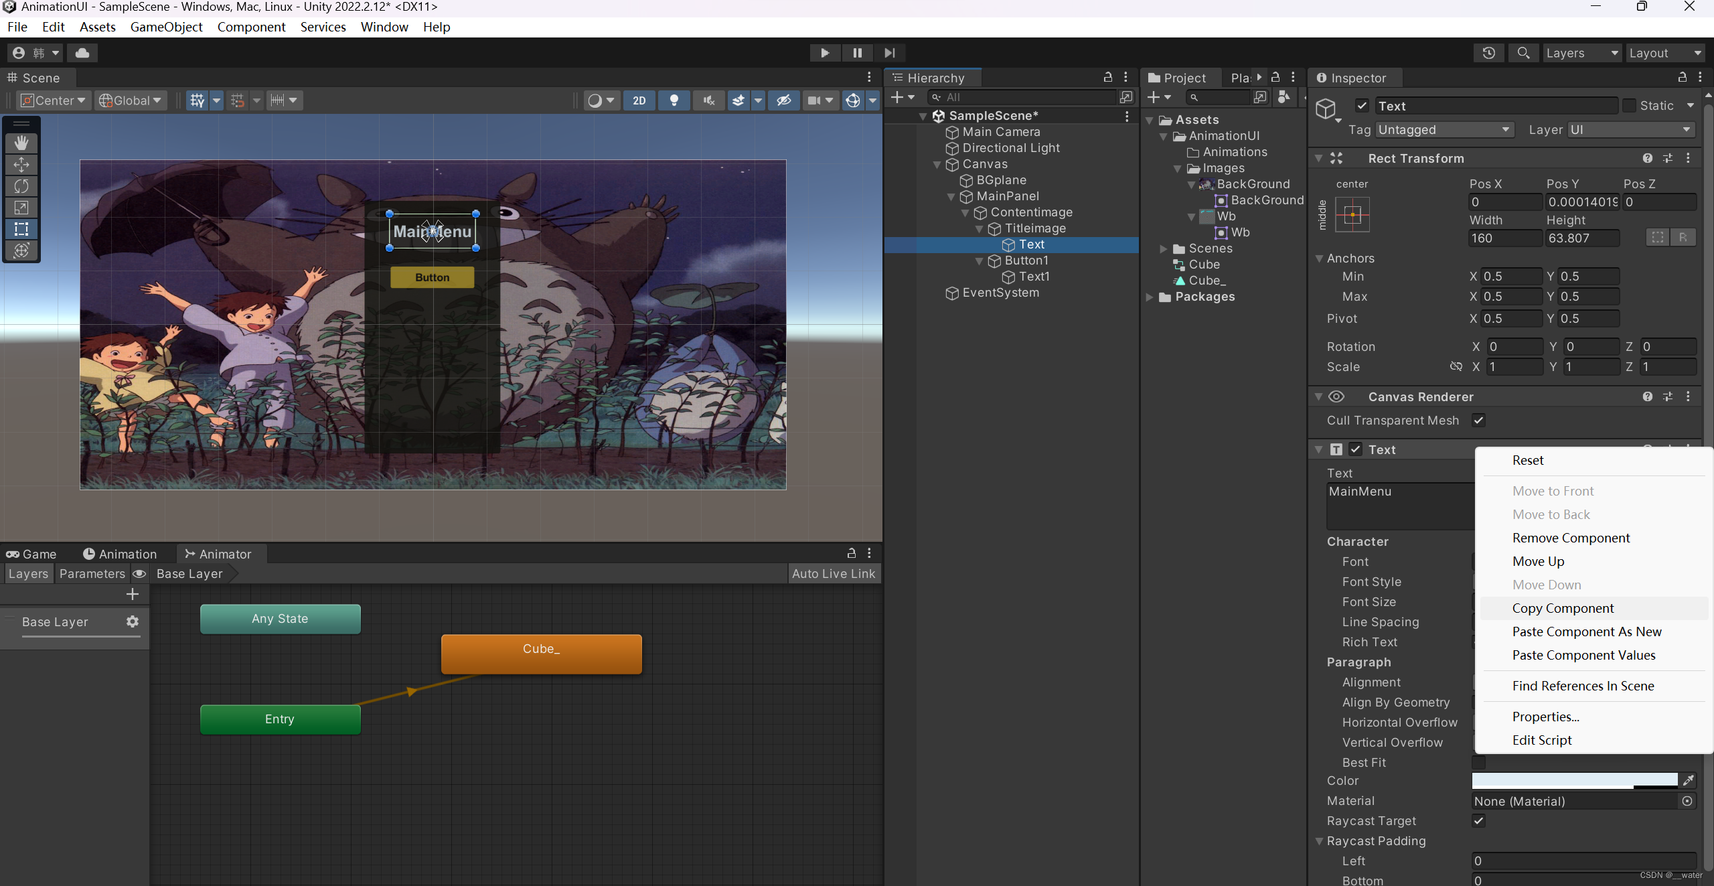Expand the Scenes folder in Project
Image resolution: width=1714 pixels, height=886 pixels.
pos(1164,249)
